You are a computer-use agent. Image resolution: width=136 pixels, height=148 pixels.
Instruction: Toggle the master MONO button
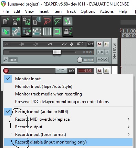coord(103,60)
